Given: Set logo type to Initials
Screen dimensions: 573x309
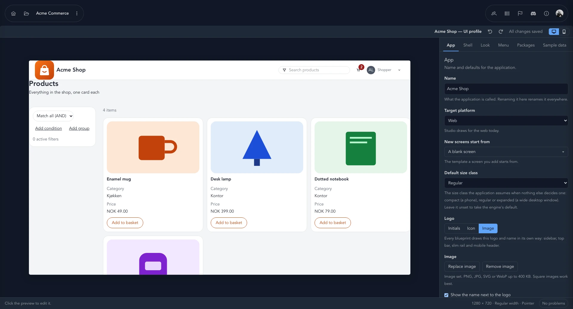Looking at the screenshot, I should pos(454,228).
